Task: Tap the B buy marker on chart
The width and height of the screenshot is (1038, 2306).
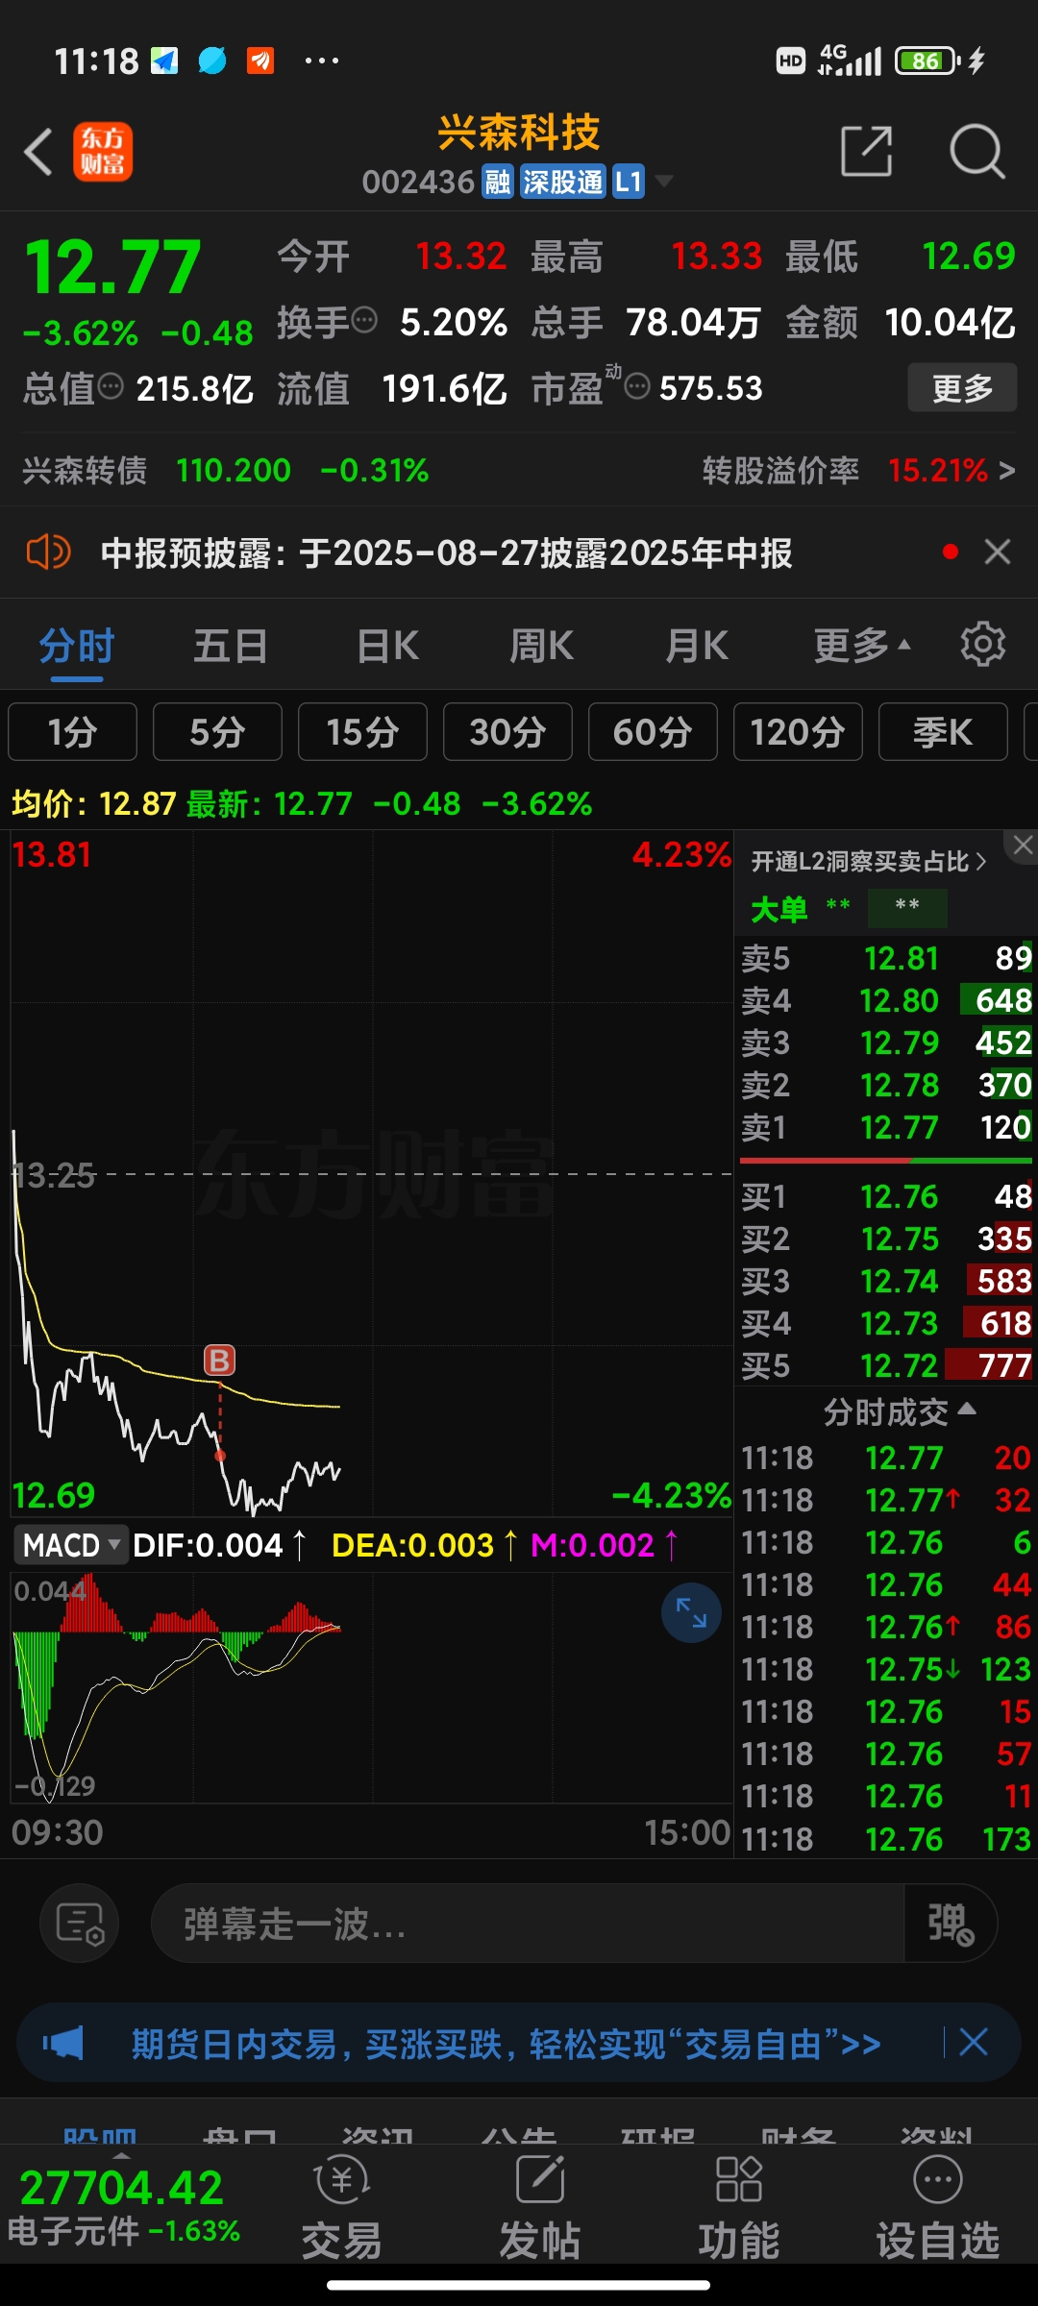Action: [219, 1360]
